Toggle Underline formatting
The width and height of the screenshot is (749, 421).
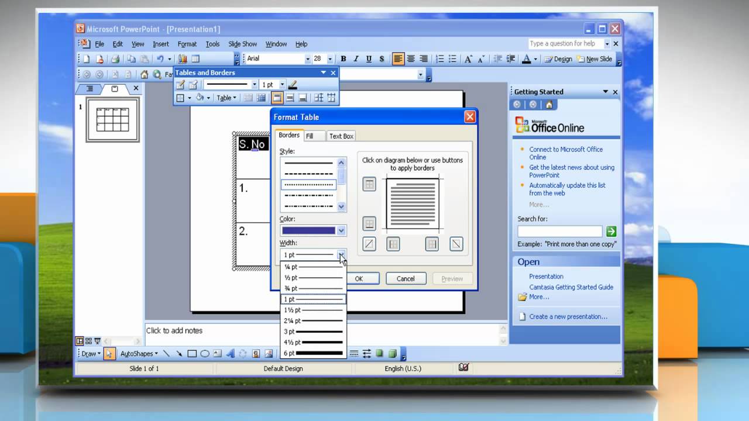(x=369, y=59)
